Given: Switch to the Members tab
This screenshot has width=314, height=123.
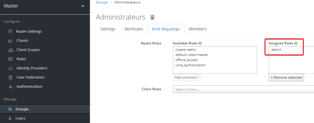Looking at the screenshot, I should click(197, 29).
